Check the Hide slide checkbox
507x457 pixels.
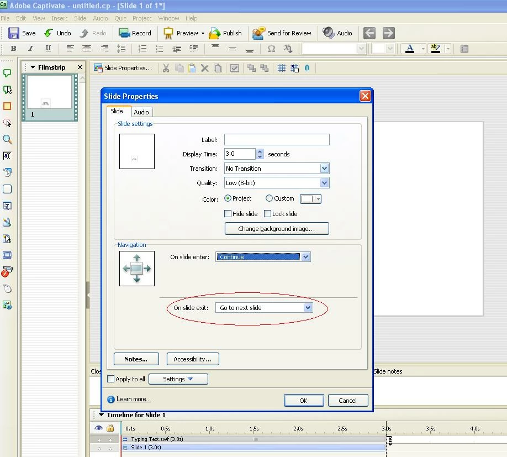click(228, 214)
